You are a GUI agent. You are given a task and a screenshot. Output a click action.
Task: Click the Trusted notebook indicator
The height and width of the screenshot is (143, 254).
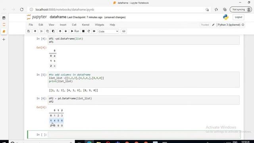(x=205, y=25)
